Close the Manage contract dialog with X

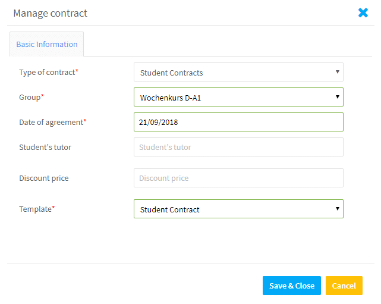pyautogui.click(x=363, y=12)
